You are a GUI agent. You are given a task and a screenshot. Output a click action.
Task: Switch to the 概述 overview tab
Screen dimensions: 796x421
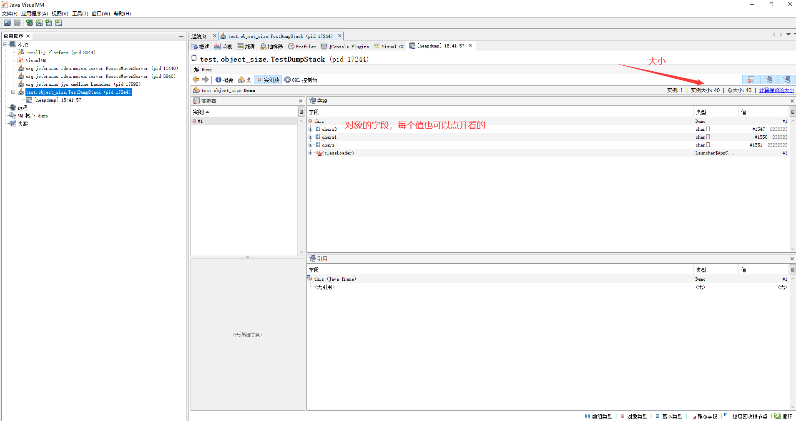[200, 47]
